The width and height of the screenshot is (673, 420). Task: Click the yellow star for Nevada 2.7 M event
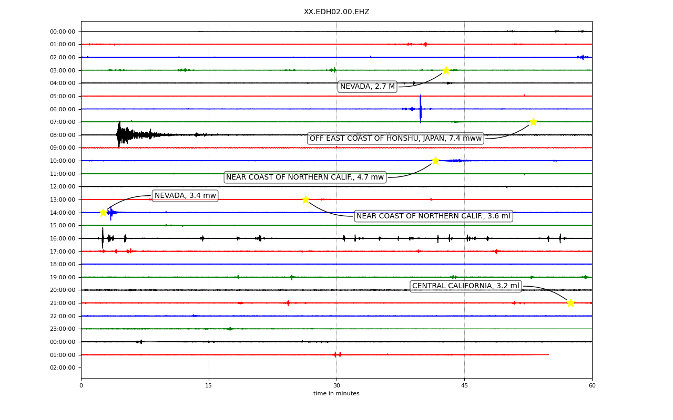click(446, 70)
